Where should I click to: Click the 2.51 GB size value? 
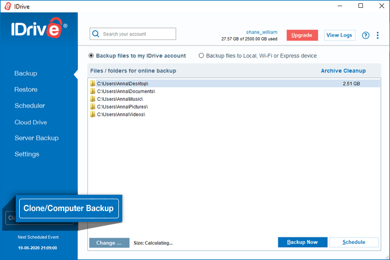tap(351, 84)
